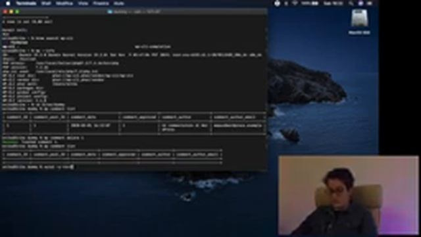421x237 pixels.
Task: Open the Aiuto menu
Action: point(118,3)
